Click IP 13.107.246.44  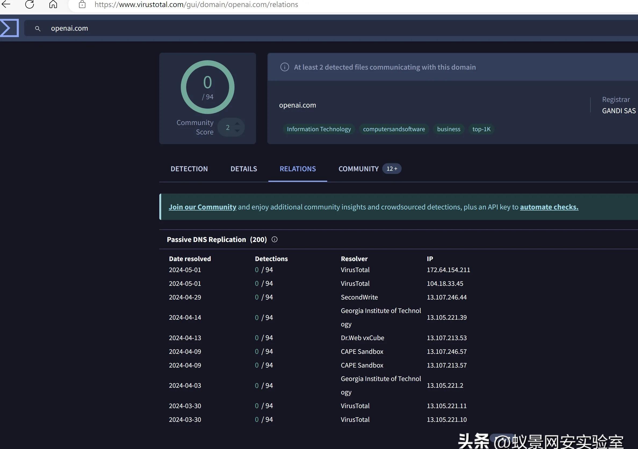(446, 297)
